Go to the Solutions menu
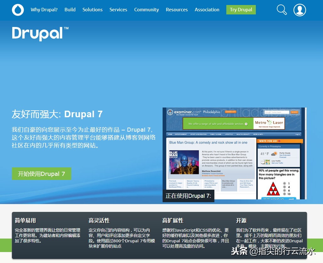 [x=93, y=10]
